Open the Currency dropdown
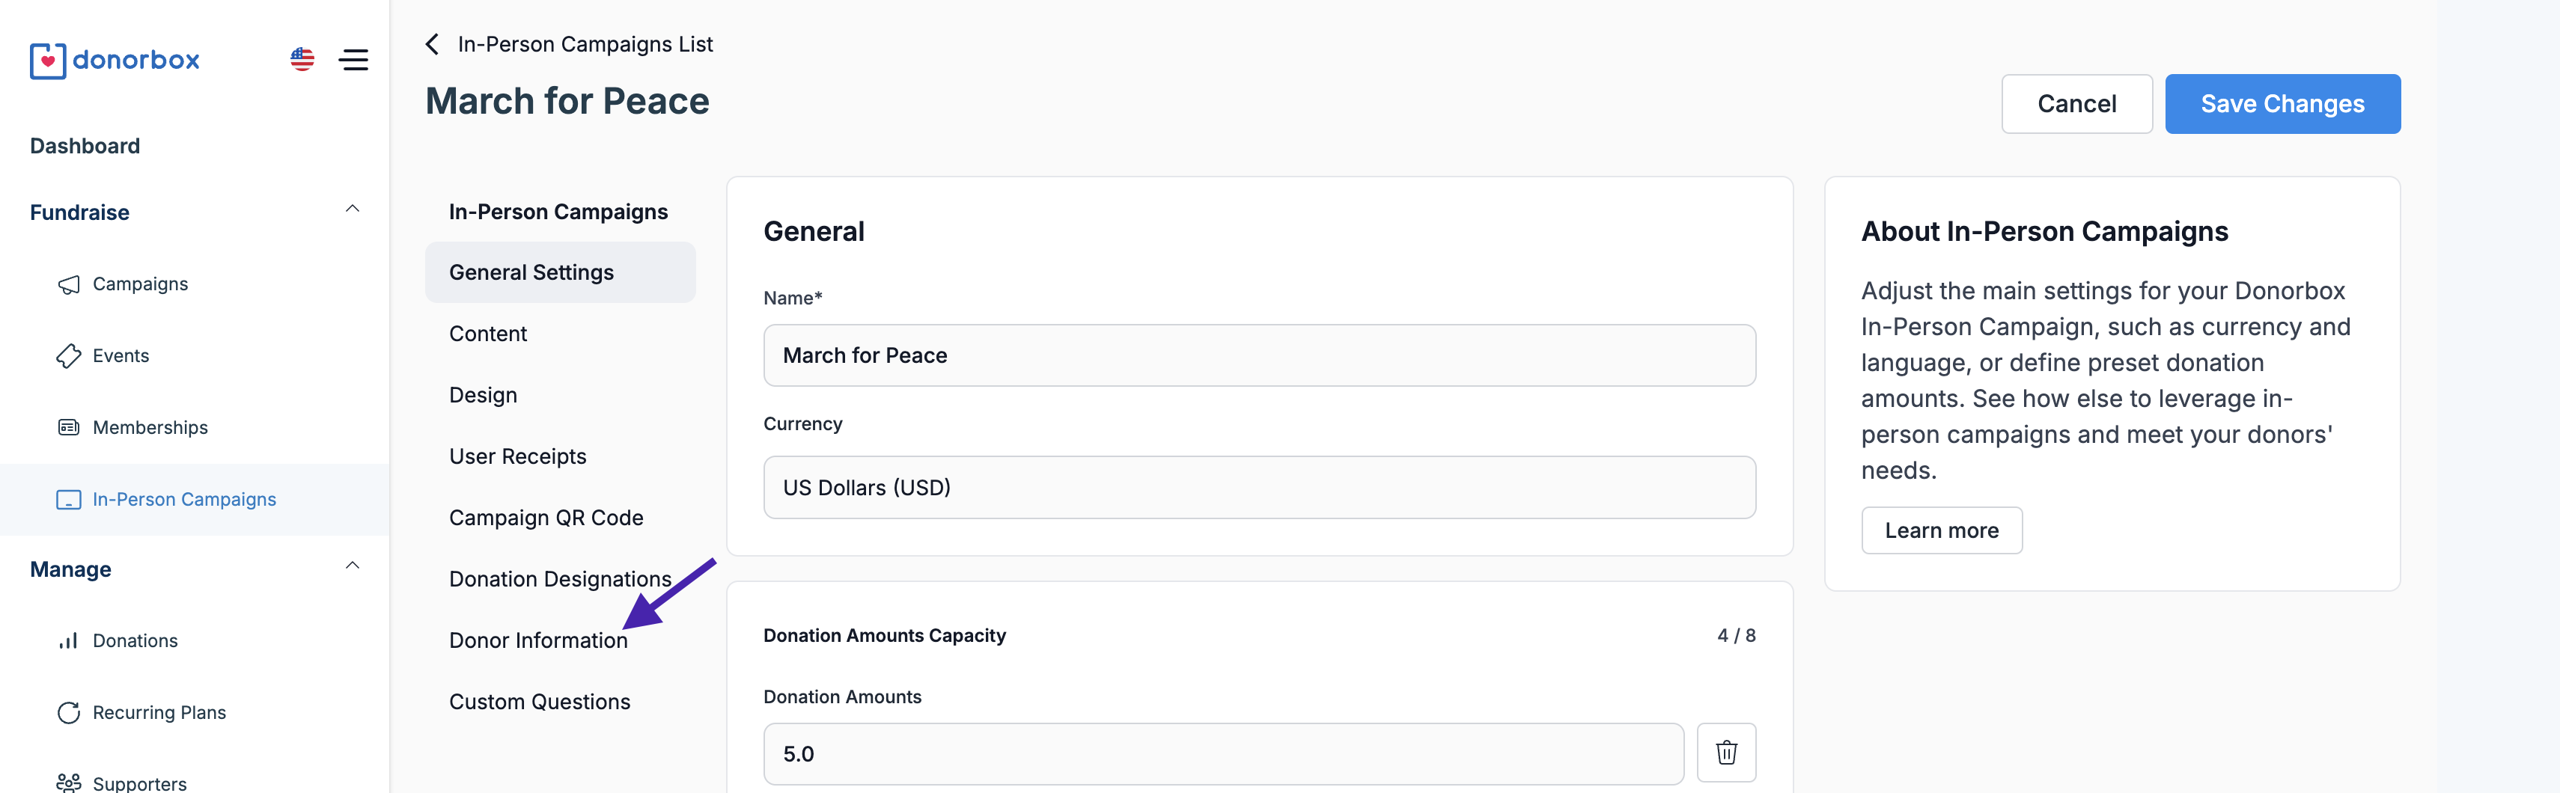This screenshot has height=793, width=2560. pos(1258,488)
